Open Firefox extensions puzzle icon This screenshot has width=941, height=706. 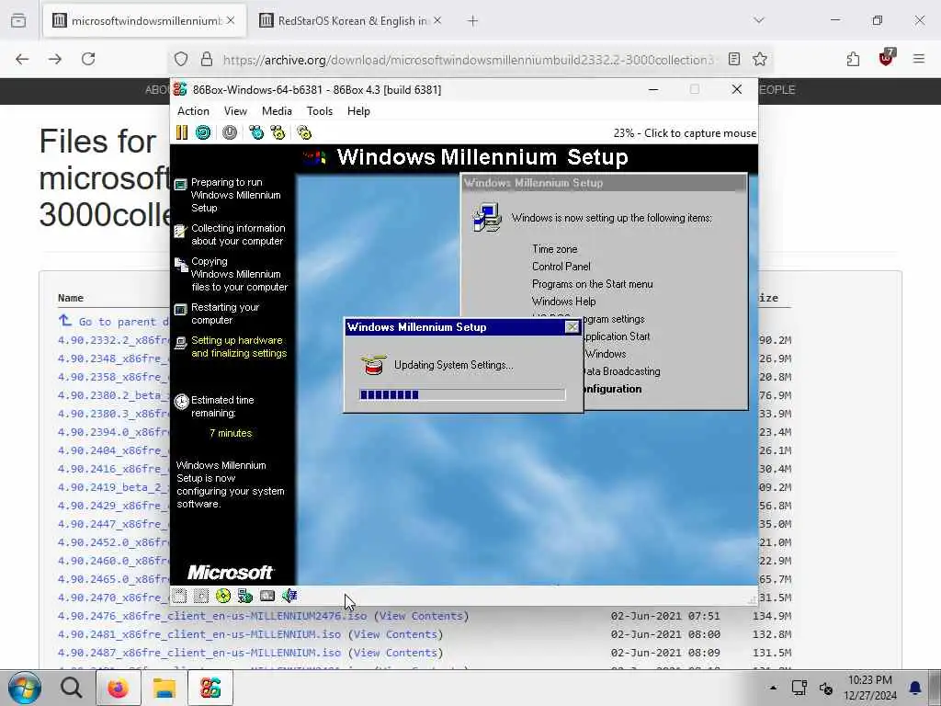coord(853,59)
